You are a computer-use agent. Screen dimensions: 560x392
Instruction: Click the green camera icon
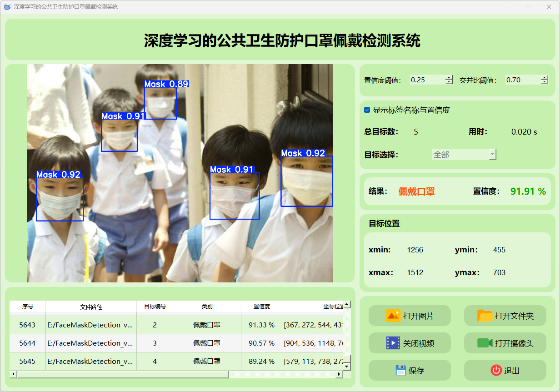click(x=485, y=343)
